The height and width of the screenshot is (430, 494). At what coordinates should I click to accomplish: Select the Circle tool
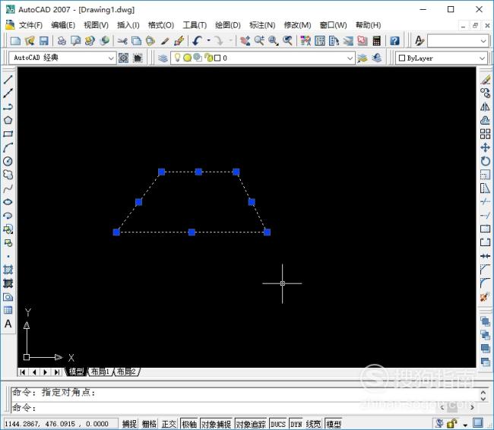[8, 161]
